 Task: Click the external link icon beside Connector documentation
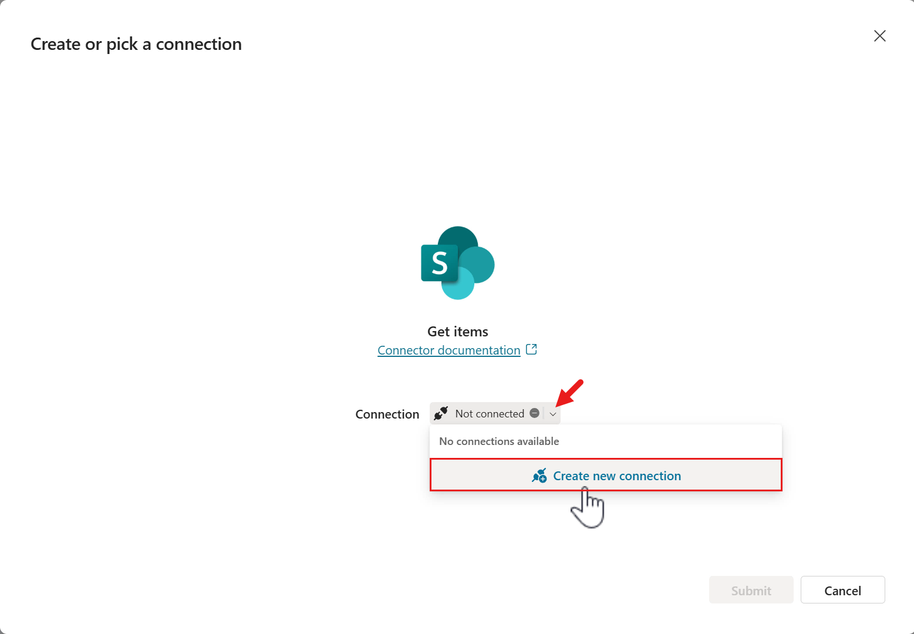click(531, 349)
